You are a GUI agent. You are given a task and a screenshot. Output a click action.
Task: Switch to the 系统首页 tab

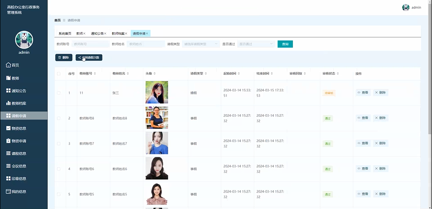[65, 33]
